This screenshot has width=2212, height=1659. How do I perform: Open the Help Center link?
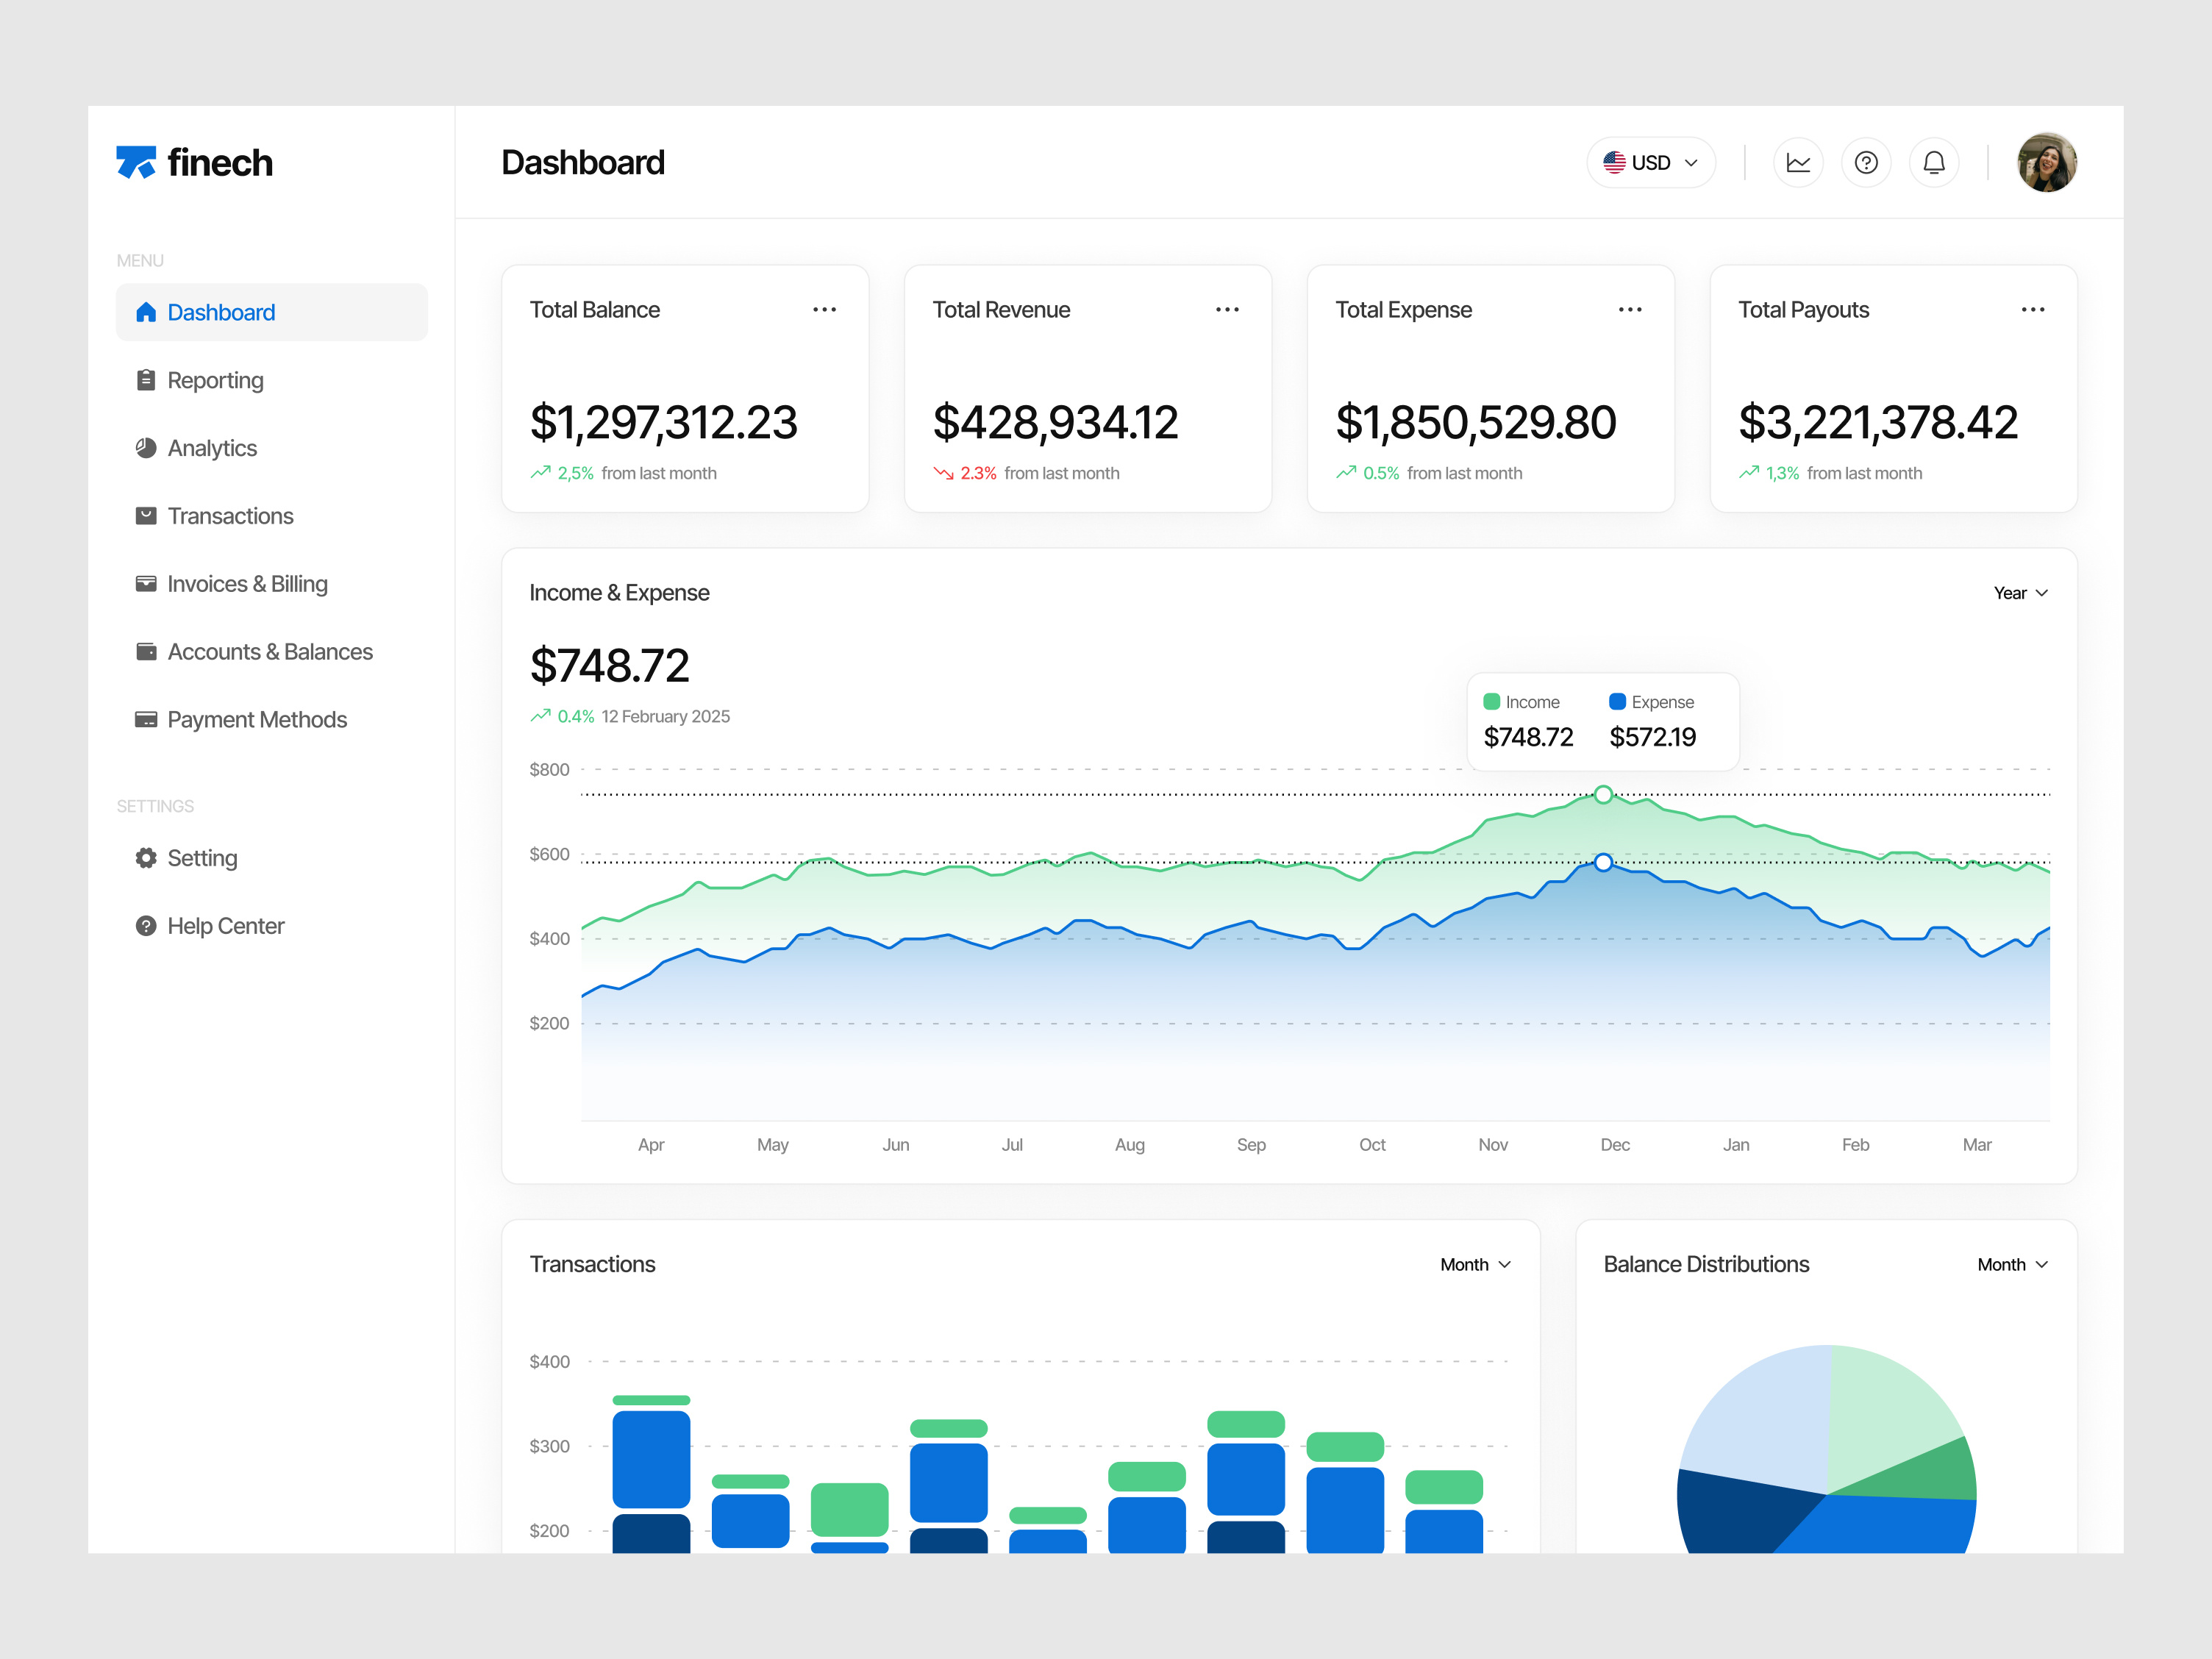(225, 926)
